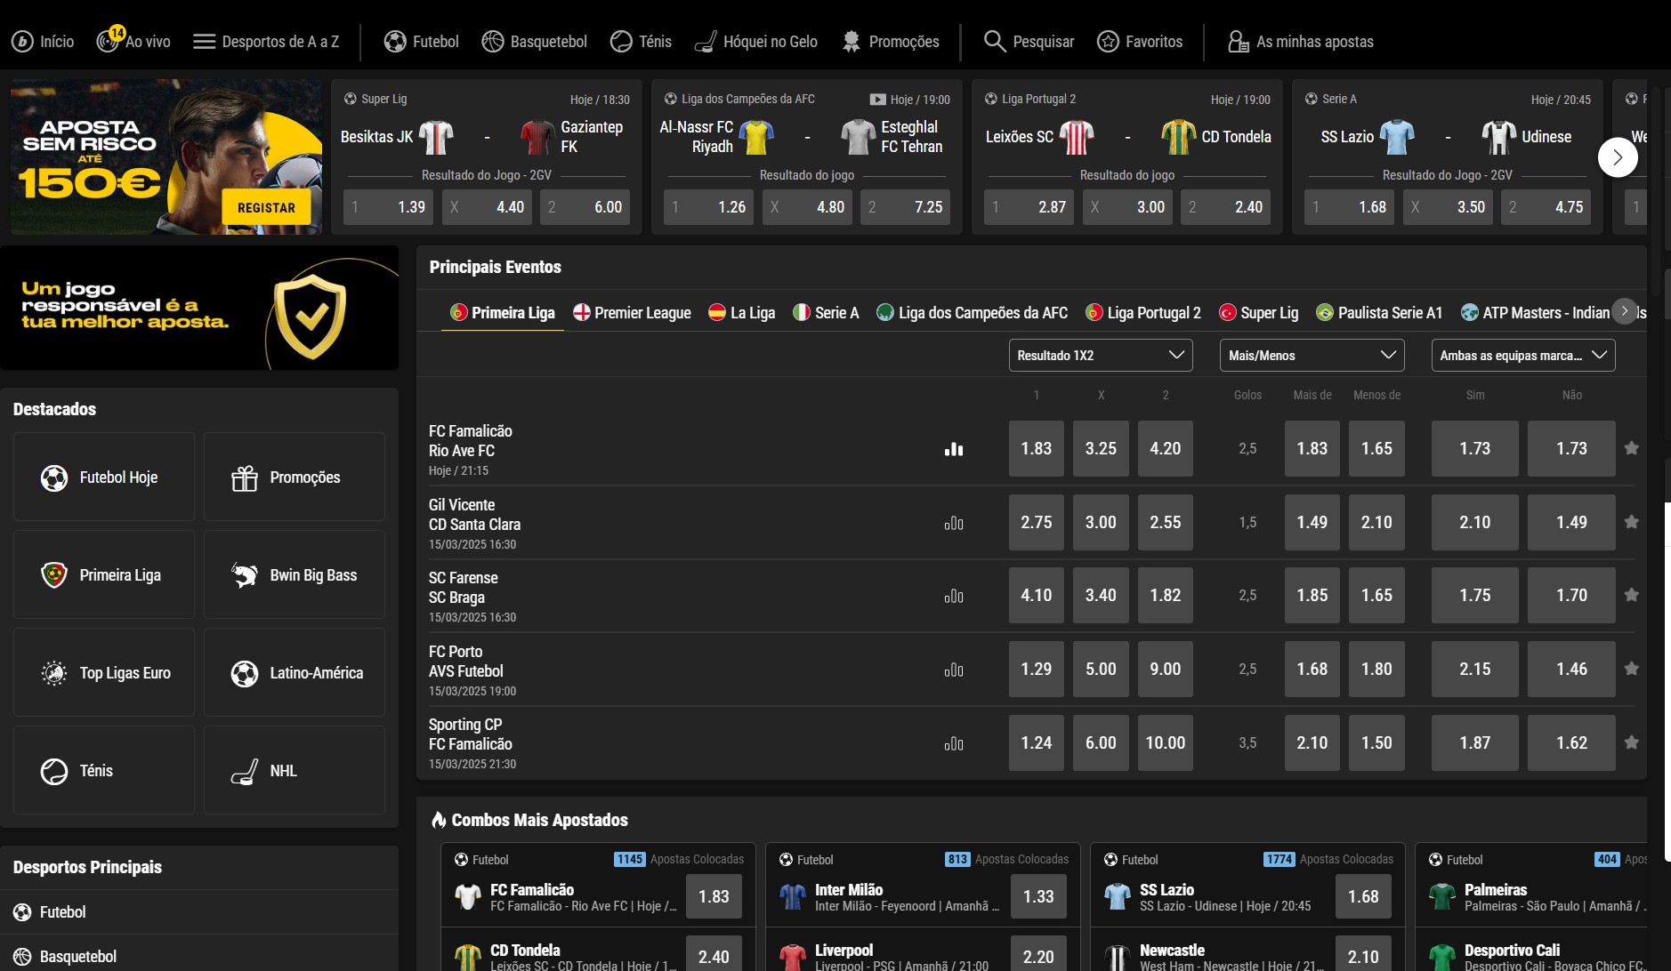Select SS Lazio win odds 1.68 in top carousel
This screenshot has height=971, width=1671.
(1350, 207)
